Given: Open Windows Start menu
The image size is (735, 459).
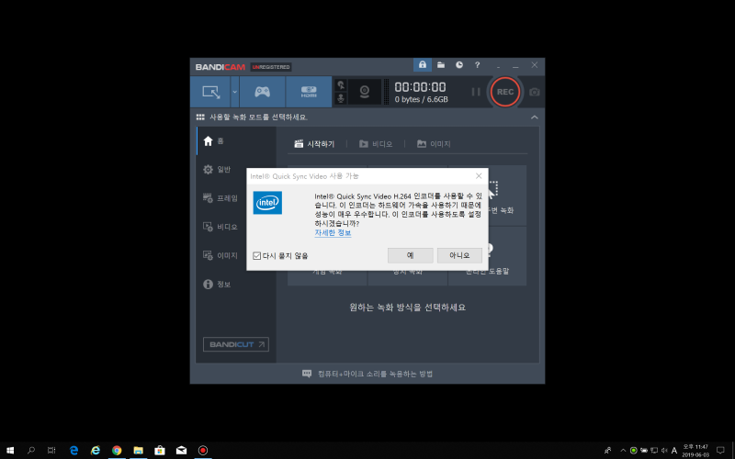Looking at the screenshot, I should (x=9, y=451).
